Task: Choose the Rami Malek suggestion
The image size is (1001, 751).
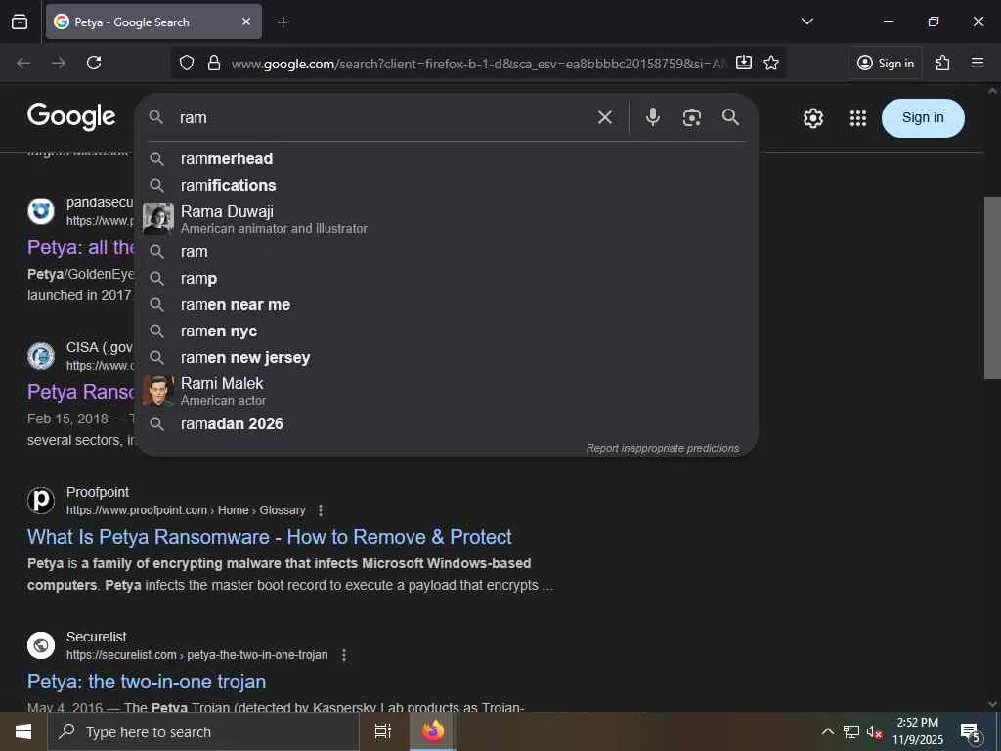Action: 446,391
